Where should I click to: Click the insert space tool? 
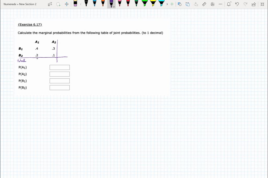(x=66, y=4)
